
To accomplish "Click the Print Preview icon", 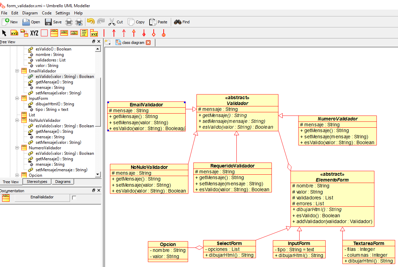I will (x=79, y=22).
